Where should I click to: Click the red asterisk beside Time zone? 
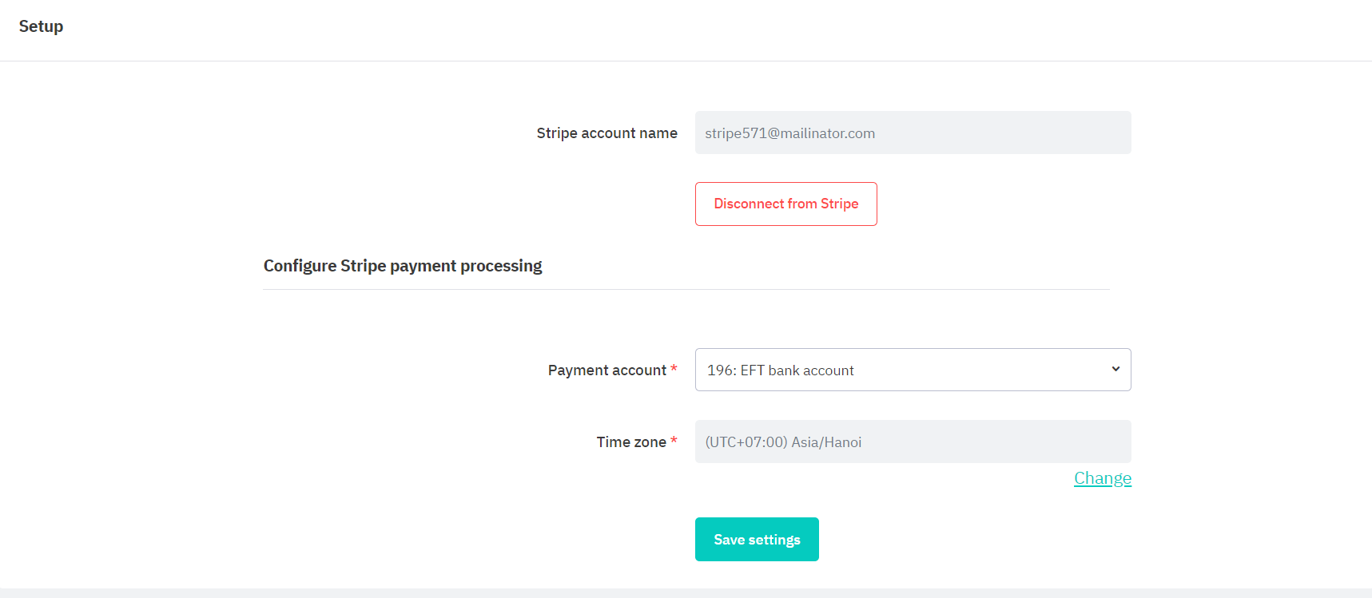pos(674,440)
